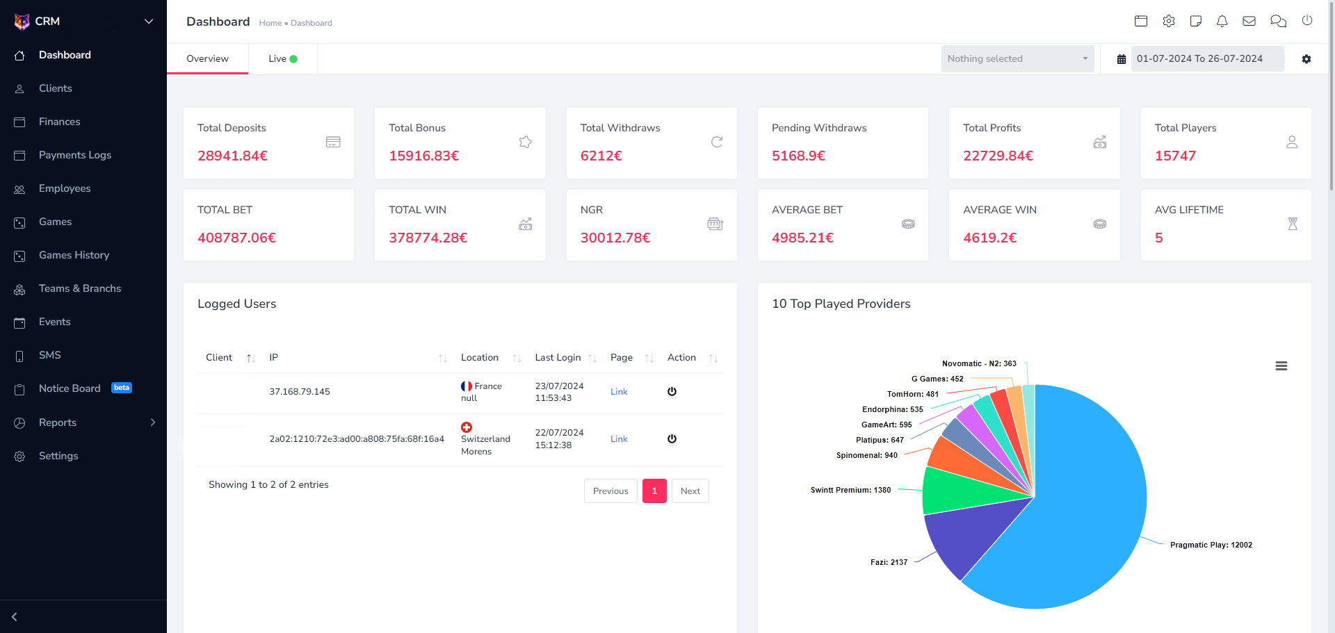Click page 1 pagination button
This screenshot has width=1335, height=633.
coord(654,491)
